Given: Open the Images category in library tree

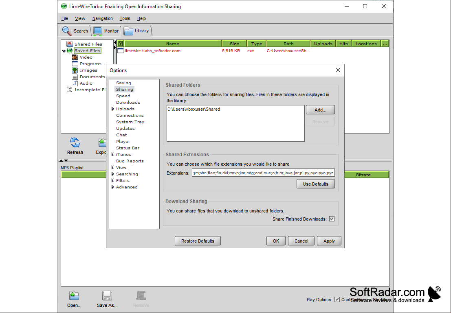Looking at the screenshot, I should tap(88, 70).
